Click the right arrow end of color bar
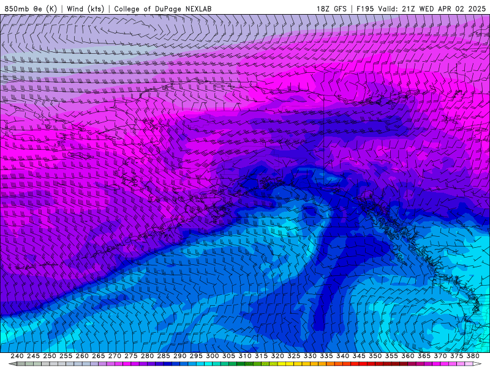The image size is (490, 367). 478,364
